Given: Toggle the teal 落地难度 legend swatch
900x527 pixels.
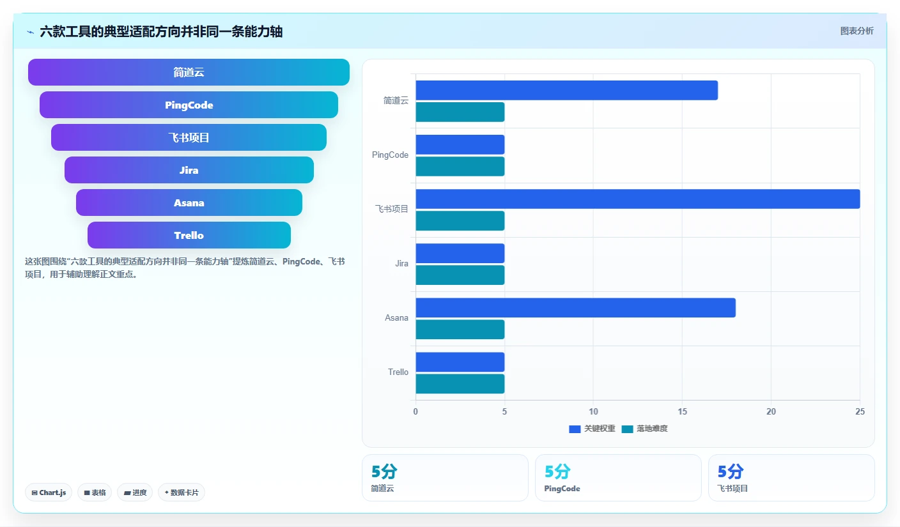Looking at the screenshot, I should 627,429.
